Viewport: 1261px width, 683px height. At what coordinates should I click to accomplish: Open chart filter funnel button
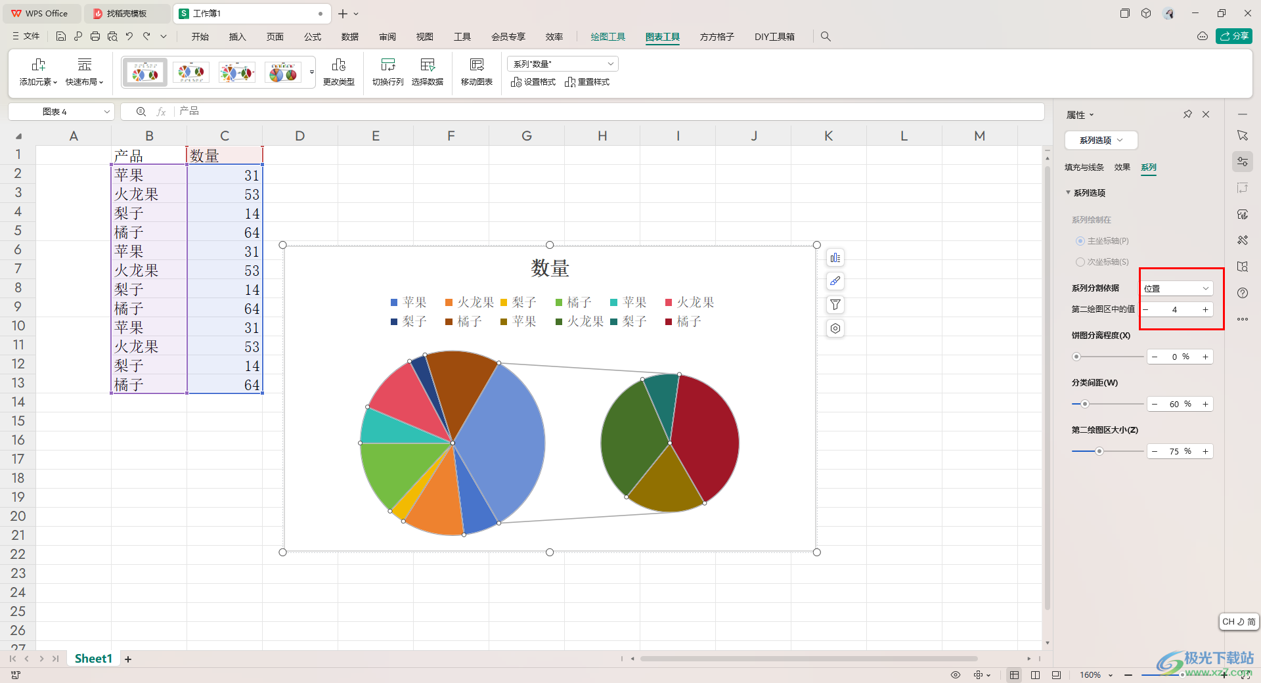click(835, 305)
